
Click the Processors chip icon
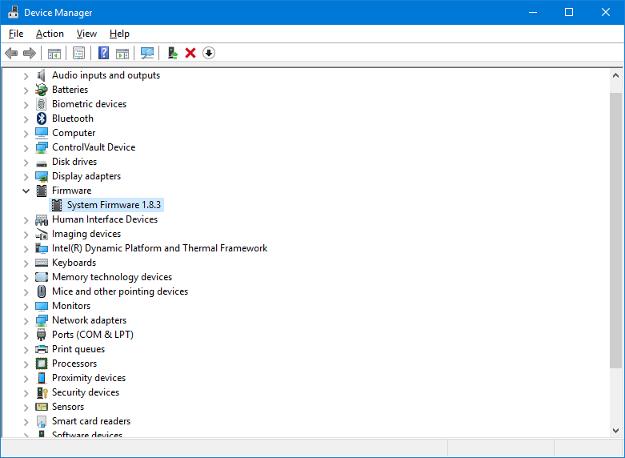tap(42, 364)
